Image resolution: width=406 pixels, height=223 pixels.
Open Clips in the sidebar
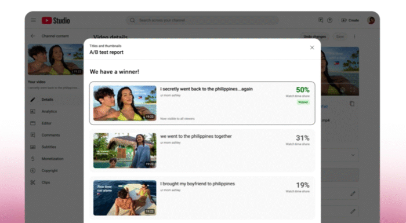pos(46,182)
